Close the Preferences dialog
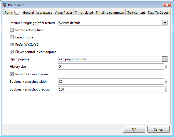This screenshot has height=137, width=174. (167, 5)
